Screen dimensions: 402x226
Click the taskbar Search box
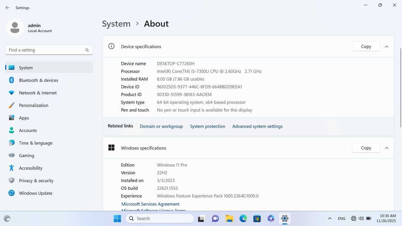[x=160, y=218]
